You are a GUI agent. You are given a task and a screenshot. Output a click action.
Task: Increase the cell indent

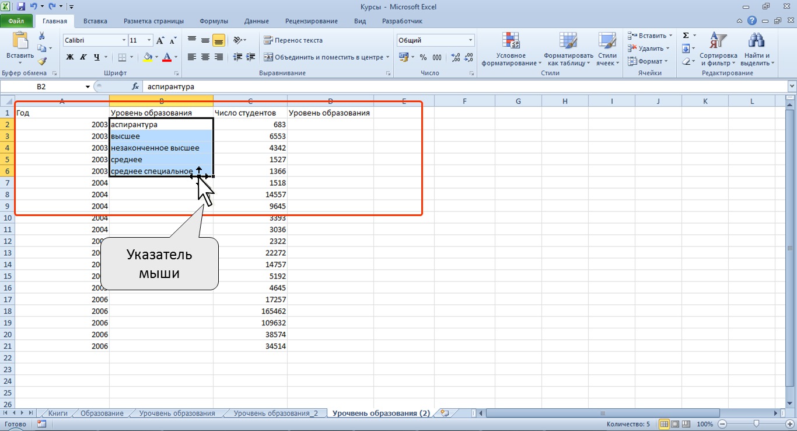pyautogui.click(x=251, y=57)
